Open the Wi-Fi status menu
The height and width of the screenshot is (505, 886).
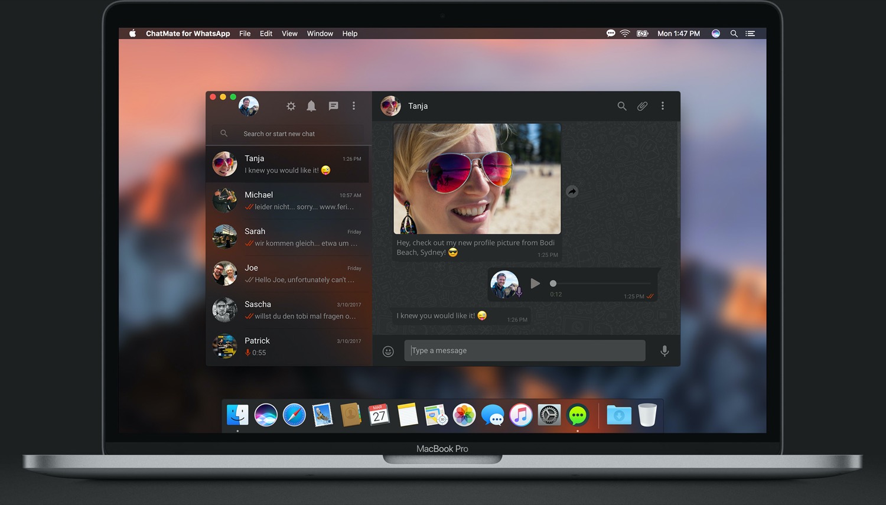[x=625, y=34]
